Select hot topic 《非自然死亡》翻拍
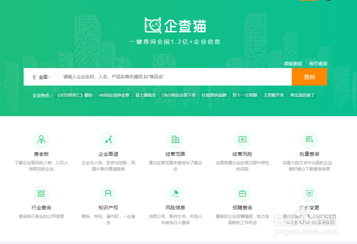This screenshot has height=244, width=357. 75,95
